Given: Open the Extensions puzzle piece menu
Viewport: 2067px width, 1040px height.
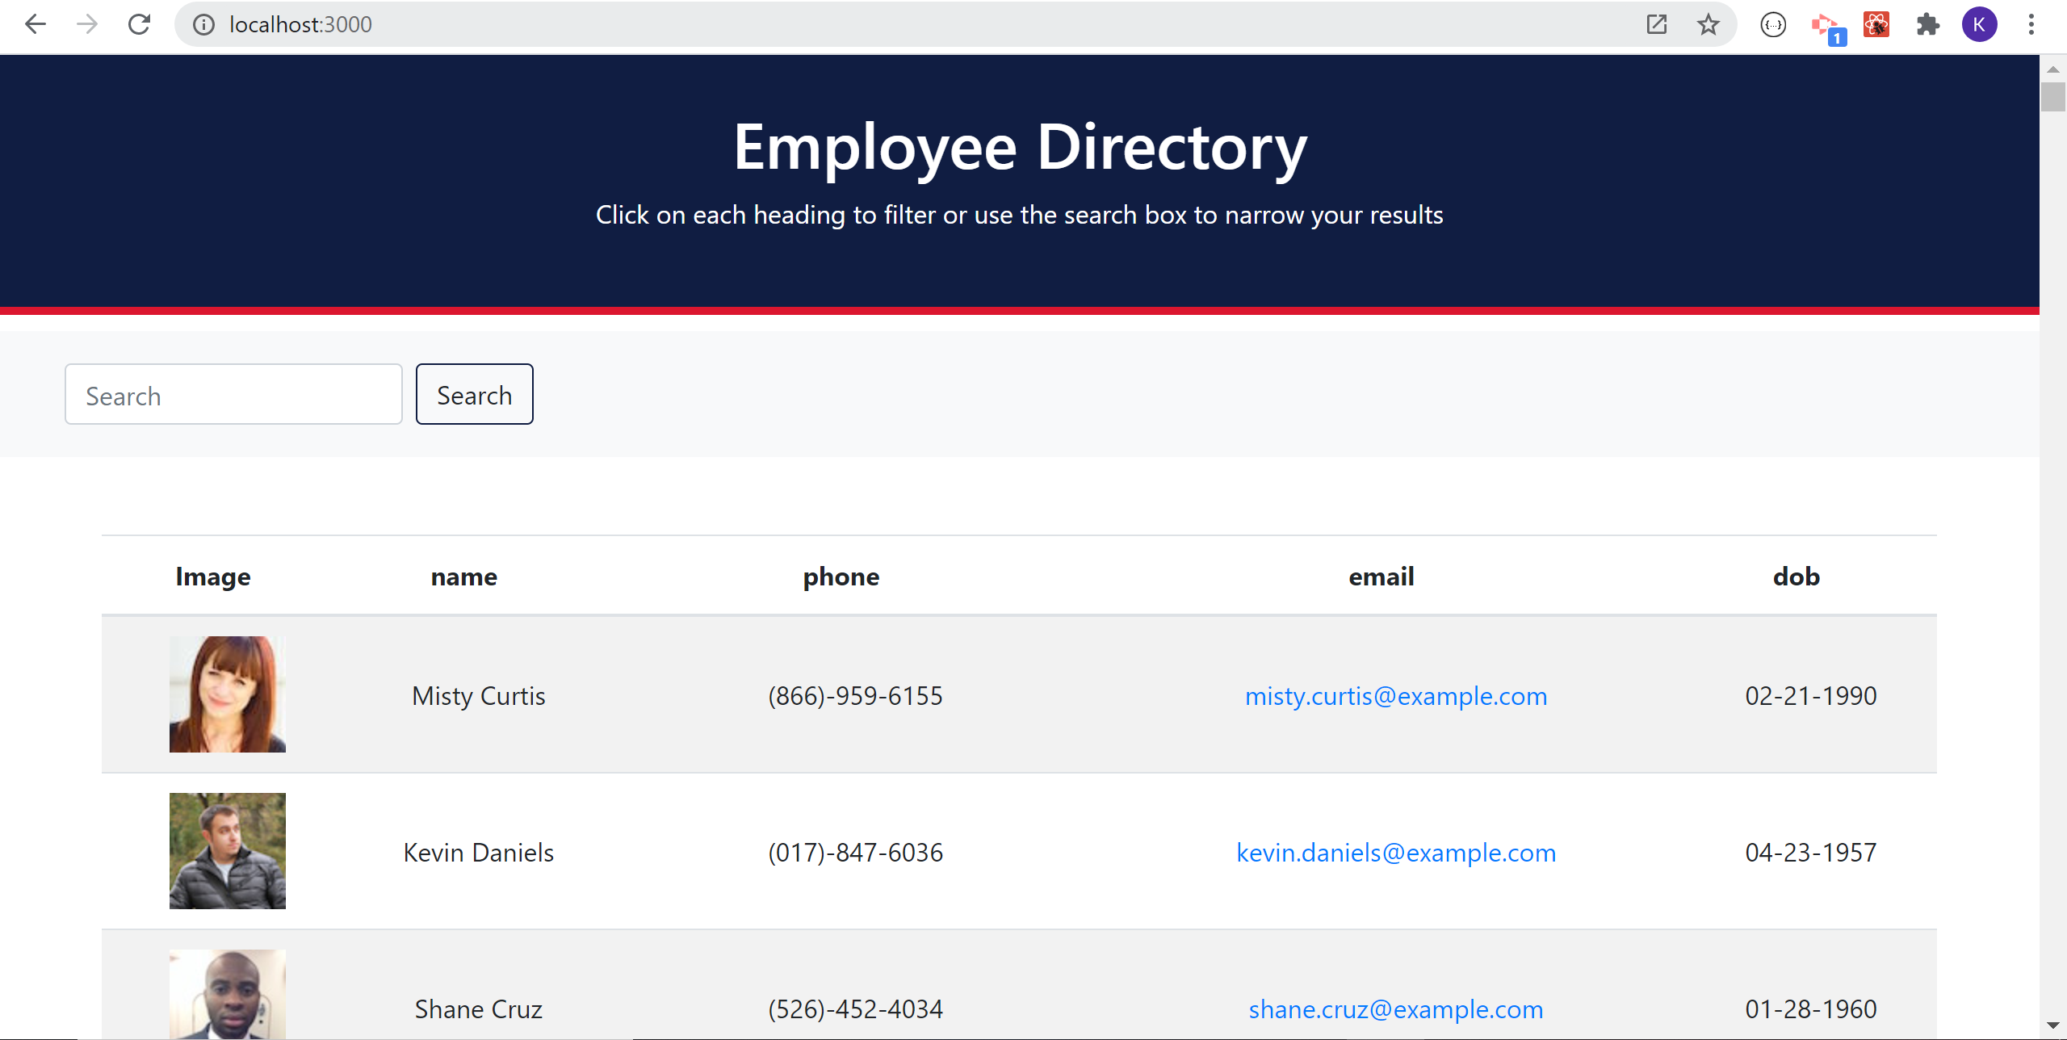Looking at the screenshot, I should [1928, 24].
